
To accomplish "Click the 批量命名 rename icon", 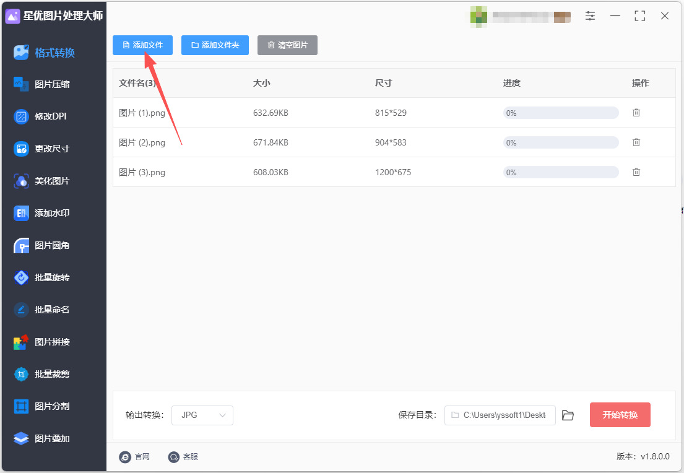I will [21, 310].
